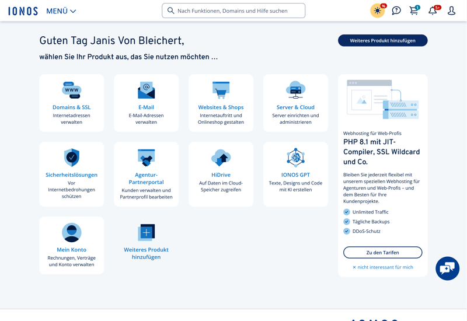Open the Server & Cloud link
Image resolution: width=467 pixels, height=321 pixels.
295,107
